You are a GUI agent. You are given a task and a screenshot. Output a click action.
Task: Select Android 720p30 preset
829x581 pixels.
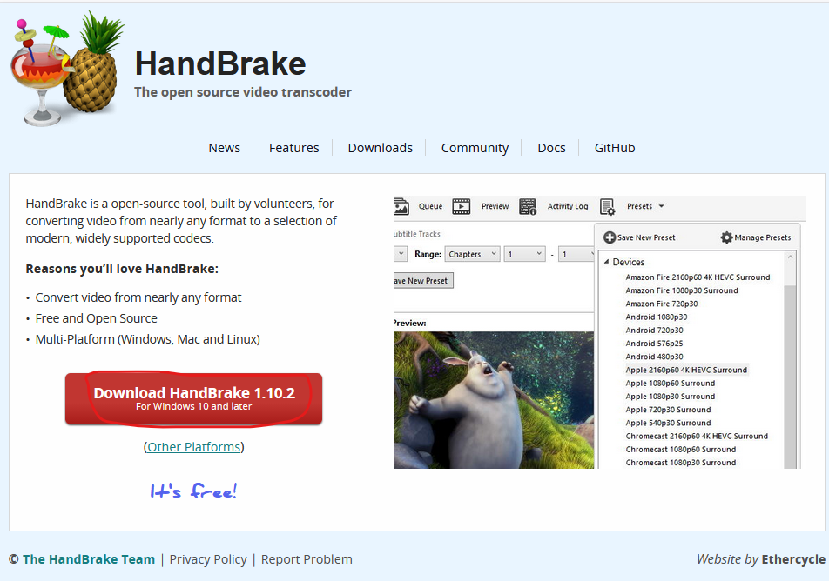tap(654, 331)
